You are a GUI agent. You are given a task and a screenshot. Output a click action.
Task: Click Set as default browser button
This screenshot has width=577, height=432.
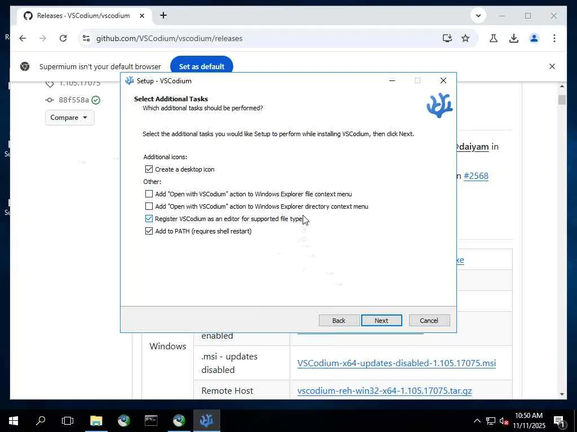pos(202,66)
